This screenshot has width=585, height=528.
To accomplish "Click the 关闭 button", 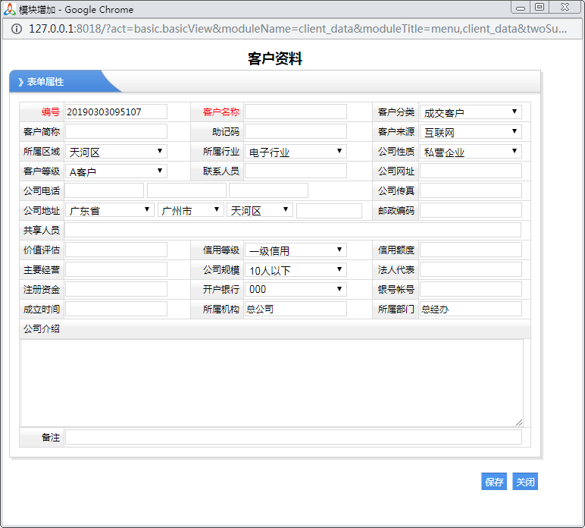I will (525, 482).
